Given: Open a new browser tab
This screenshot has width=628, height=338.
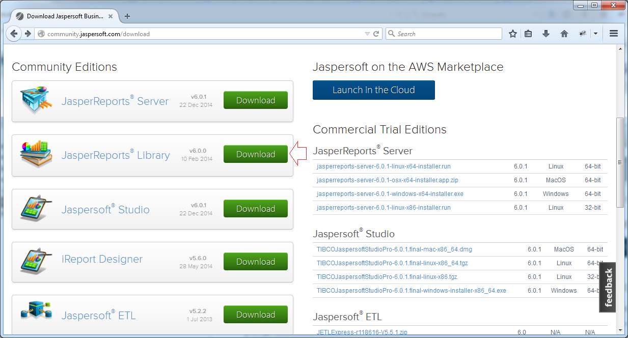Looking at the screenshot, I should pyautogui.click(x=127, y=16).
